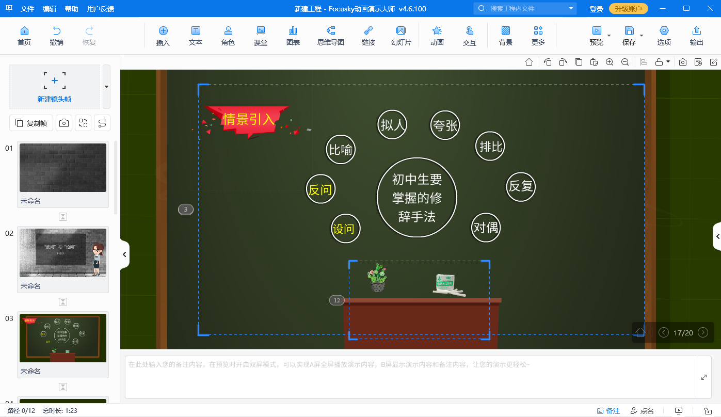Toggle the lock icon in canvas toolbar
The width and height of the screenshot is (721, 417).
[x=659, y=62]
